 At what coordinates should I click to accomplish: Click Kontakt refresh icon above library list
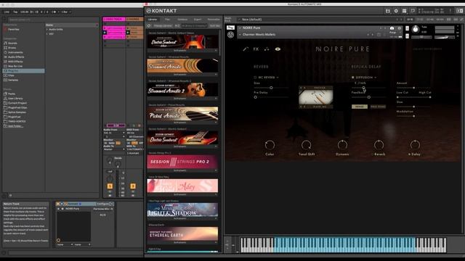[x=149, y=26]
